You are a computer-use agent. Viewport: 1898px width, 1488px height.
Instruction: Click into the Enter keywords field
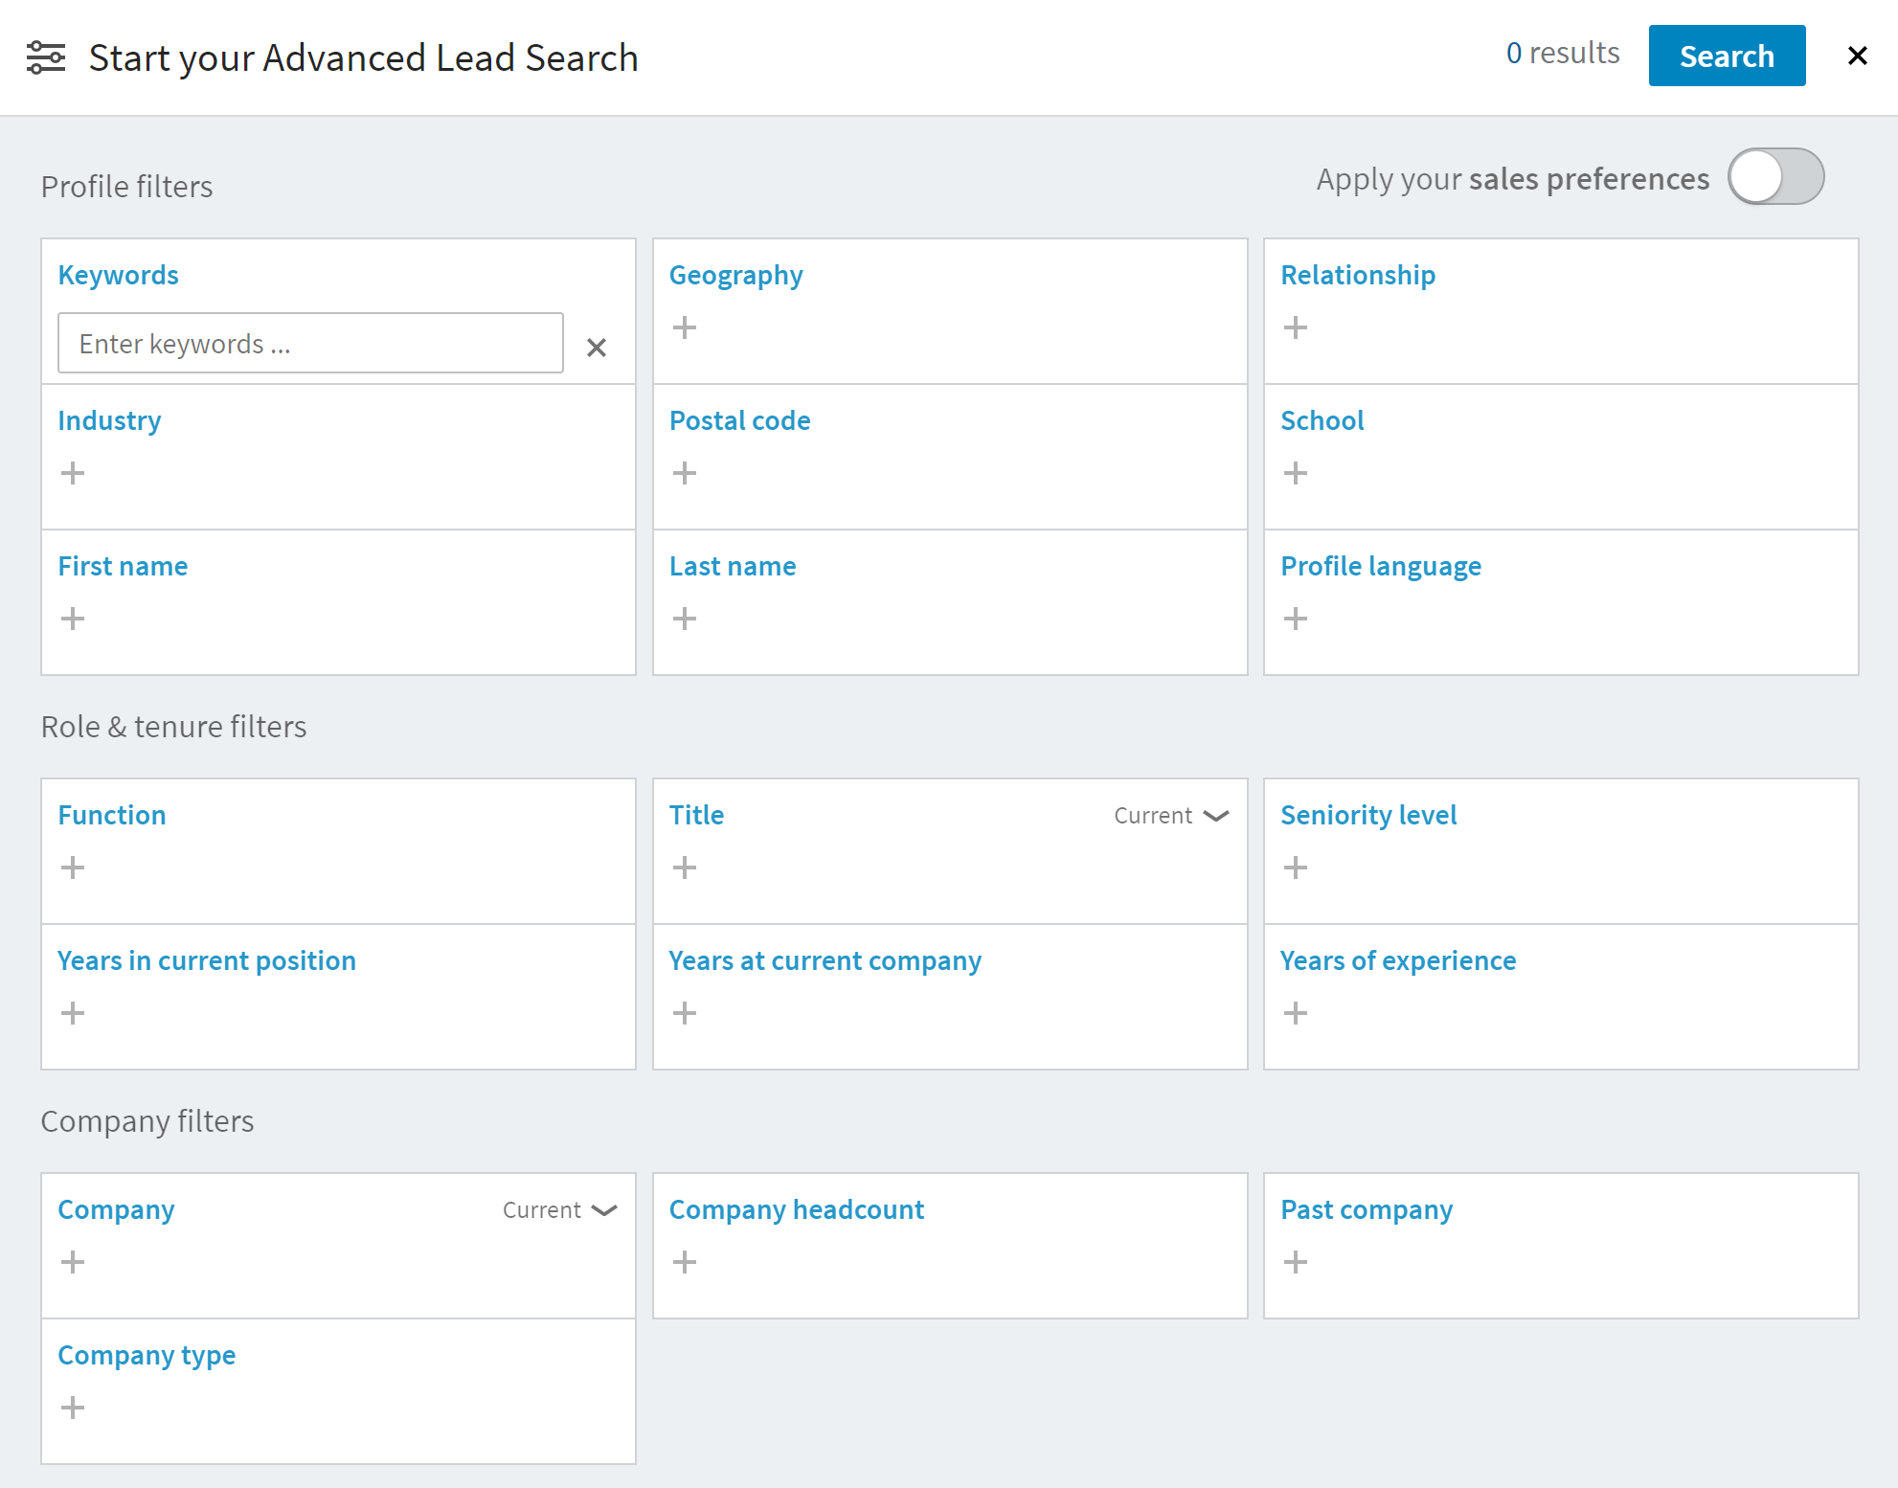[310, 344]
